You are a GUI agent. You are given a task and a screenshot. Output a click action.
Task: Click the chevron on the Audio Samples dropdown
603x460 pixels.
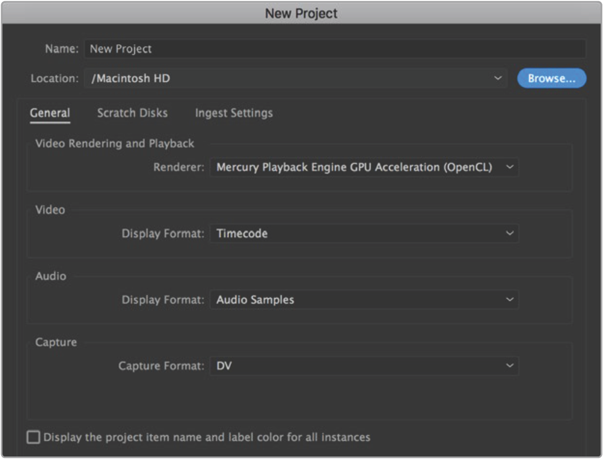[509, 299]
